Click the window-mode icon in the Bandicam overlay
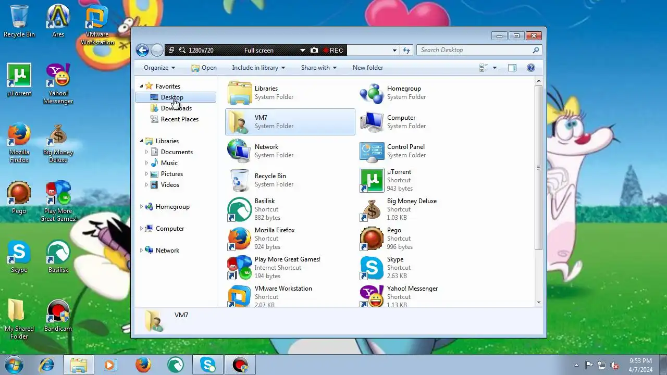This screenshot has width=667, height=375. 171,50
